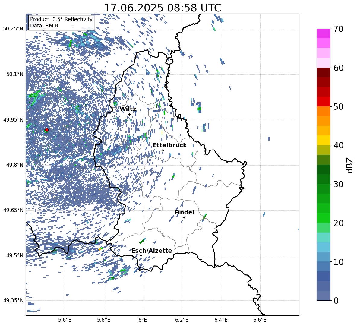
Task: Click the 20 colorbar tick label
Action: [338, 223]
